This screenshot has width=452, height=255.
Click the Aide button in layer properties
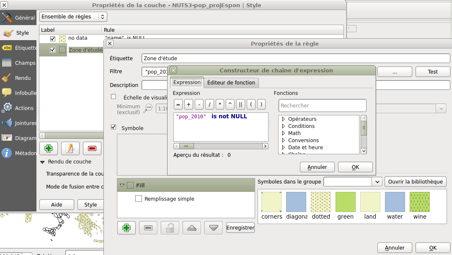[x=57, y=205]
